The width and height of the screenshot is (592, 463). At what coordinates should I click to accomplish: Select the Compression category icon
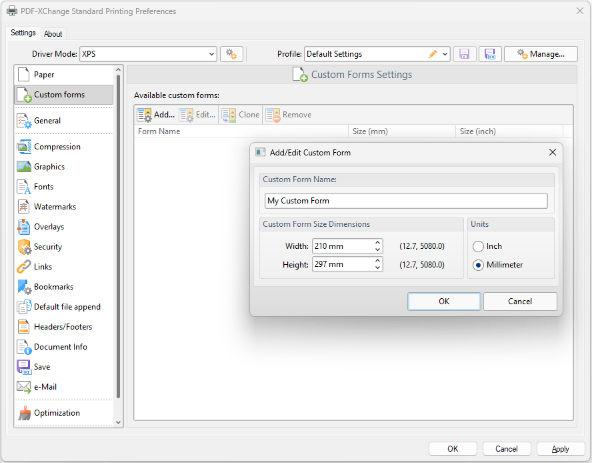click(x=24, y=147)
